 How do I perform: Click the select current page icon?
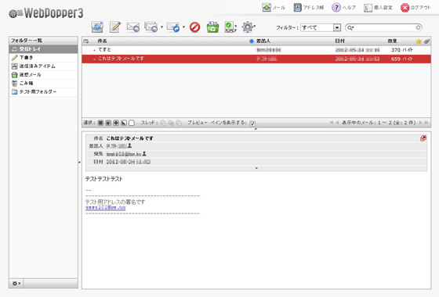108,123
